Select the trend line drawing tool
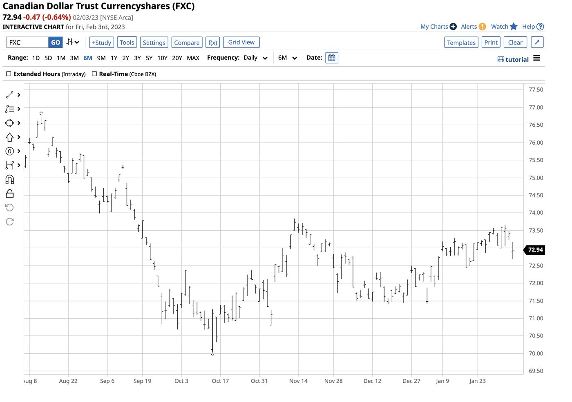This screenshot has width=572, height=402. 10,95
